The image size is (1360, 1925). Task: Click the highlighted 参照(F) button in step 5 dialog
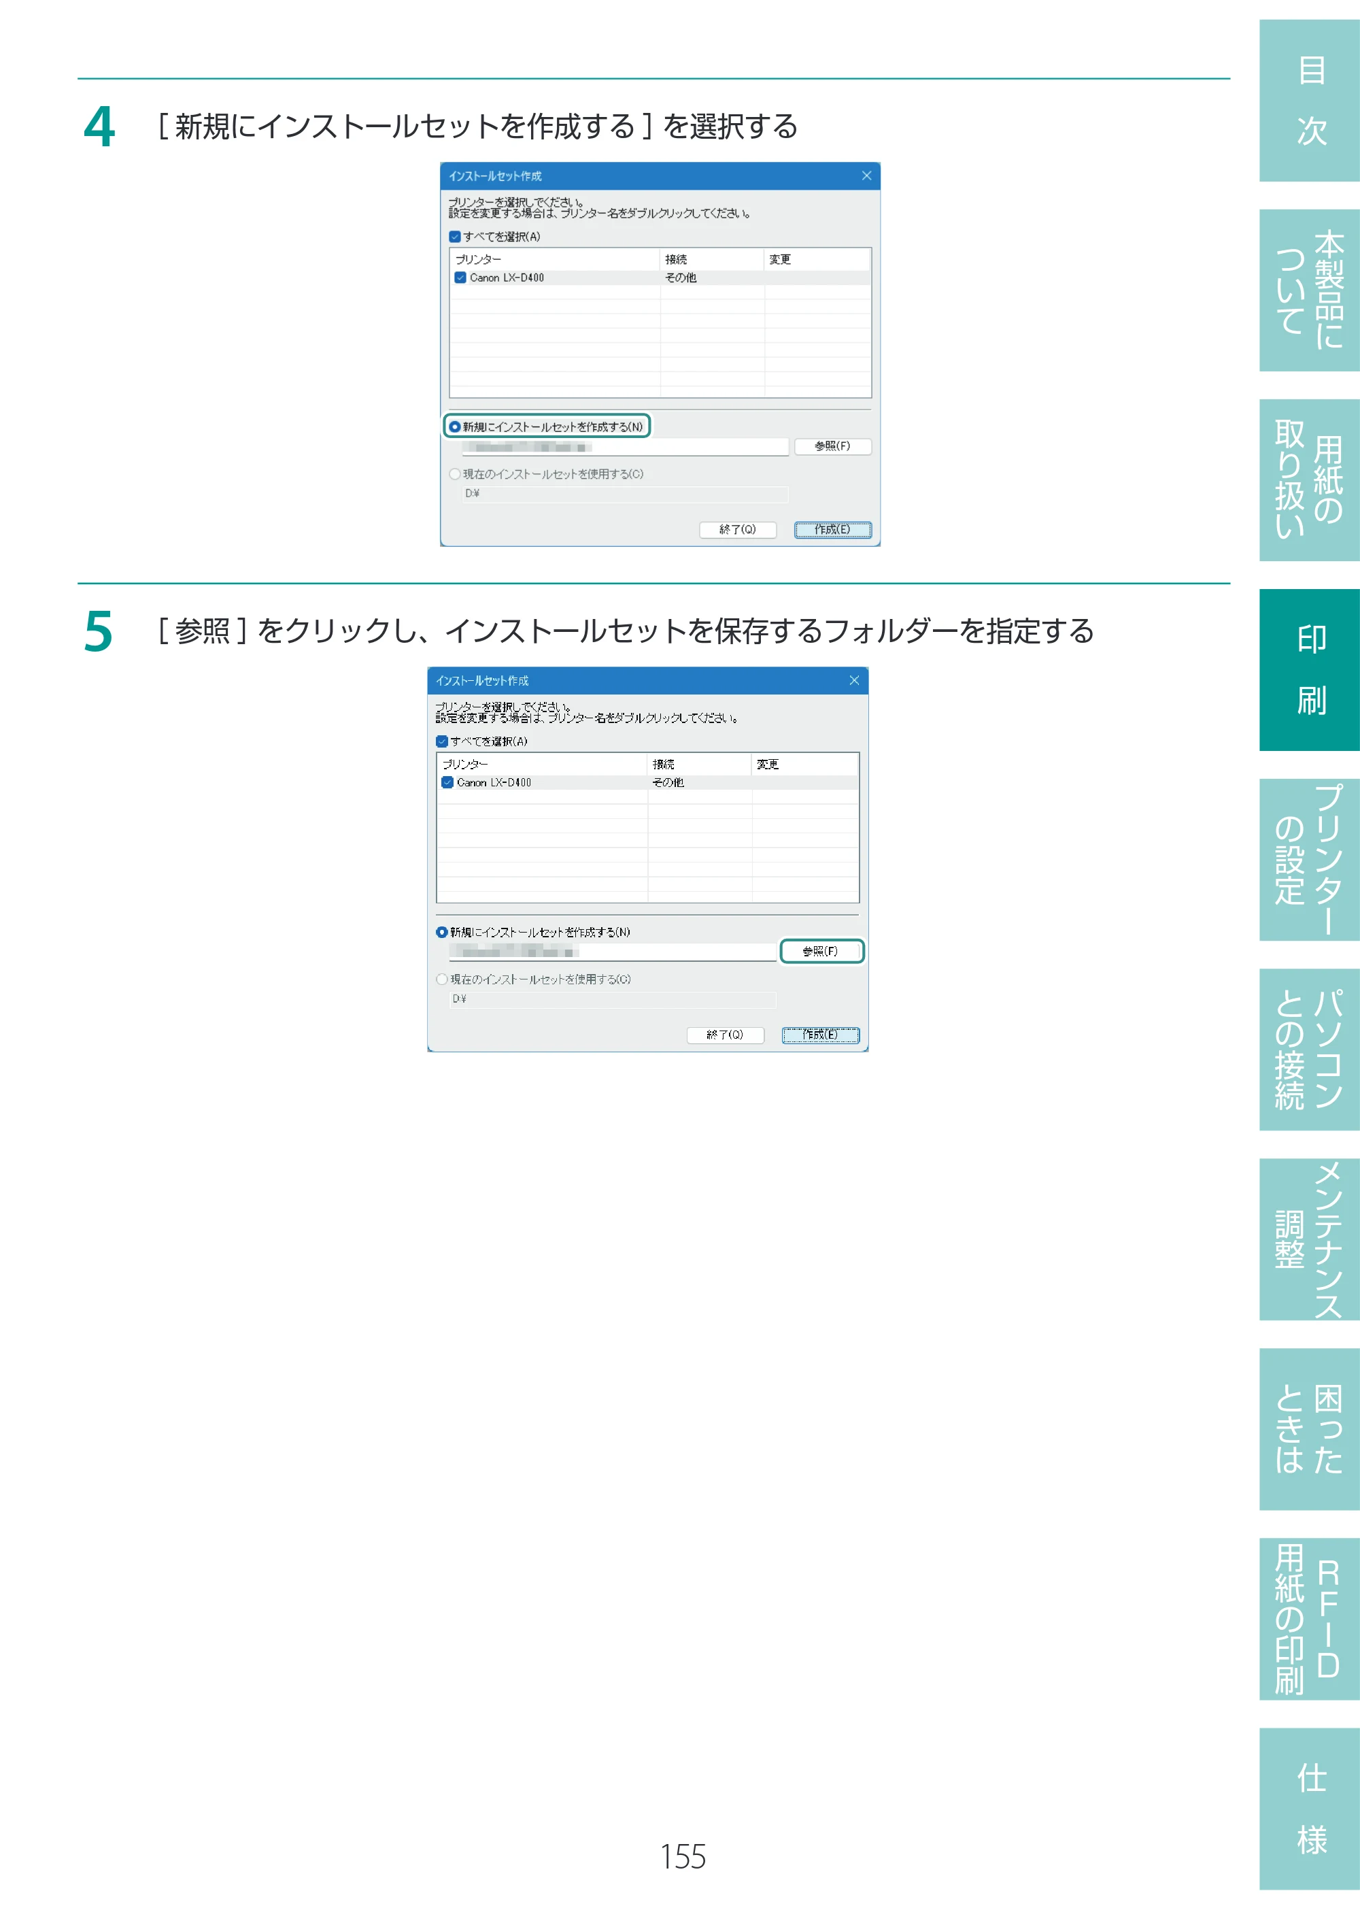[820, 952]
